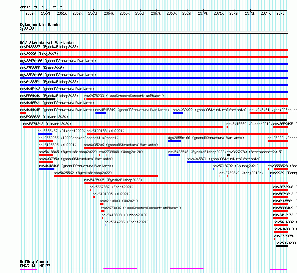Click the short red nsv4044045 bar
The width and height of the screenshot is (297, 273).
pos(23,113)
